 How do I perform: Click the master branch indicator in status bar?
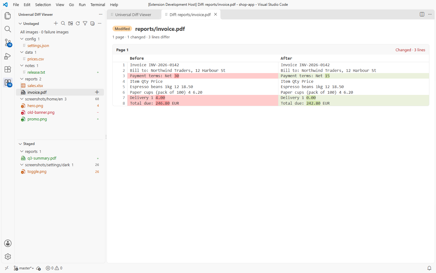pos(24,268)
